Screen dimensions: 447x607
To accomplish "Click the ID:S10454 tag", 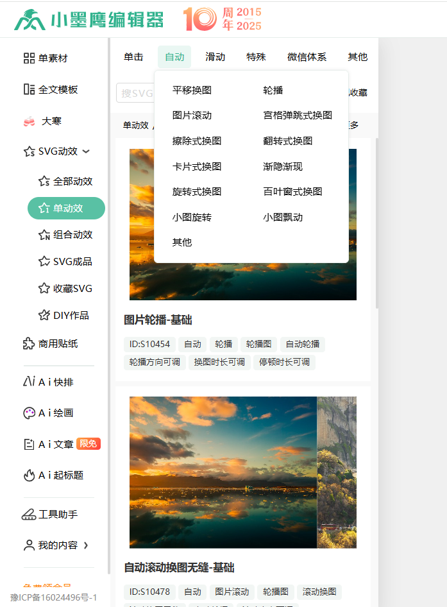I will (x=150, y=344).
